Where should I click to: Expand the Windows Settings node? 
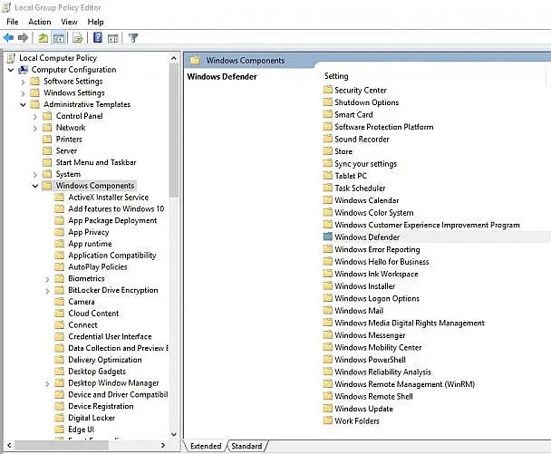click(23, 93)
